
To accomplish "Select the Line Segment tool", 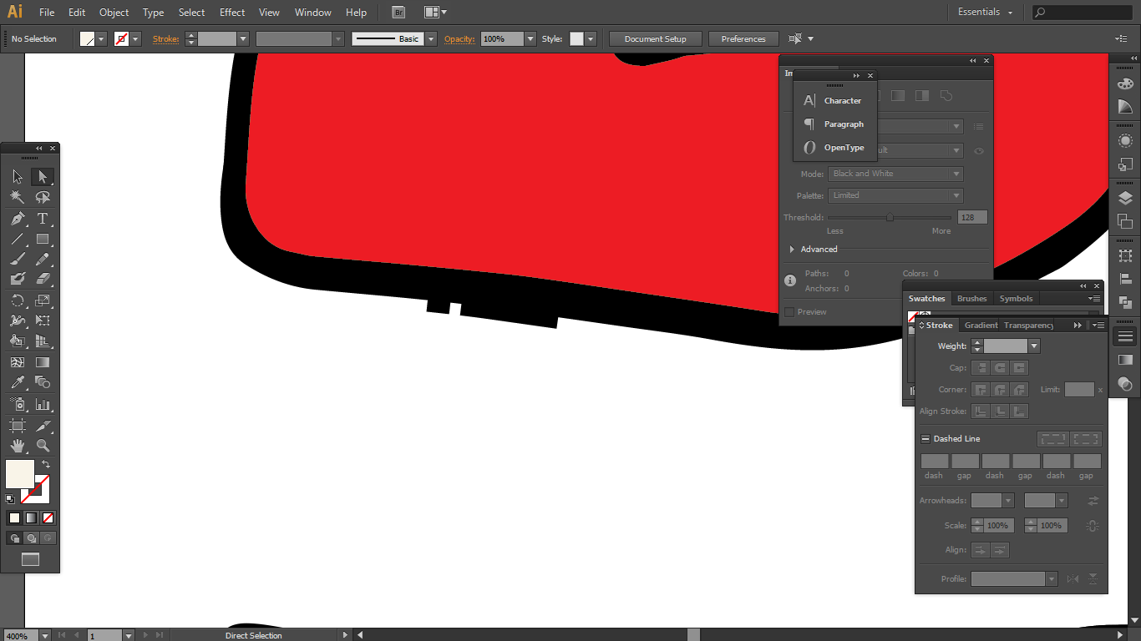I will pyautogui.click(x=18, y=239).
